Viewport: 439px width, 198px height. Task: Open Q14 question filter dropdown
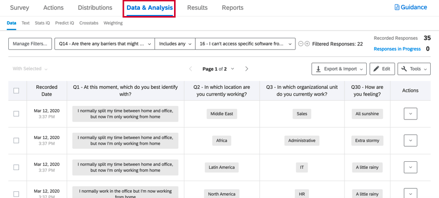click(x=105, y=44)
